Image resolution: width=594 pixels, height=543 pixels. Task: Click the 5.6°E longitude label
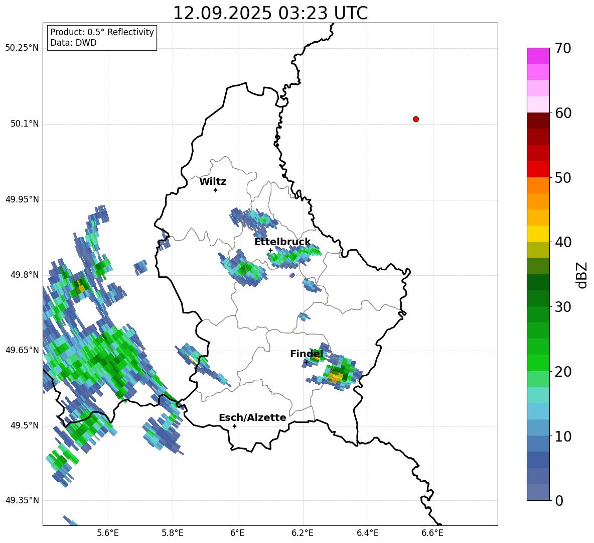(108, 533)
